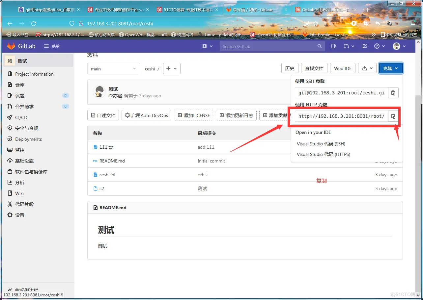The height and width of the screenshot is (300, 423).
Task: Reload the page in browser
Action: point(33,24)
